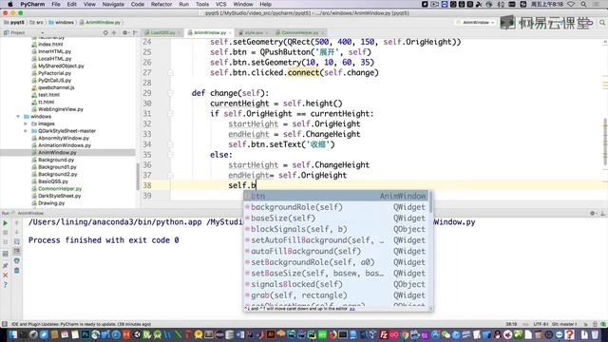The image size is (608, 342).
Task: Open Background.py in project tree
Action: coord(56,160)
